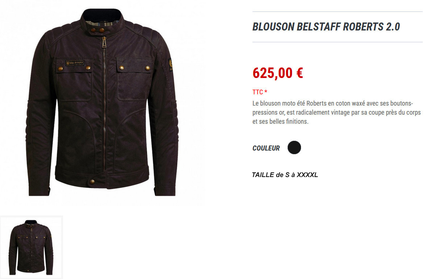This screenshot has width=426, height=279.
Task: Click the Belstaff chest logo patch
Action: tap(75, 63)
